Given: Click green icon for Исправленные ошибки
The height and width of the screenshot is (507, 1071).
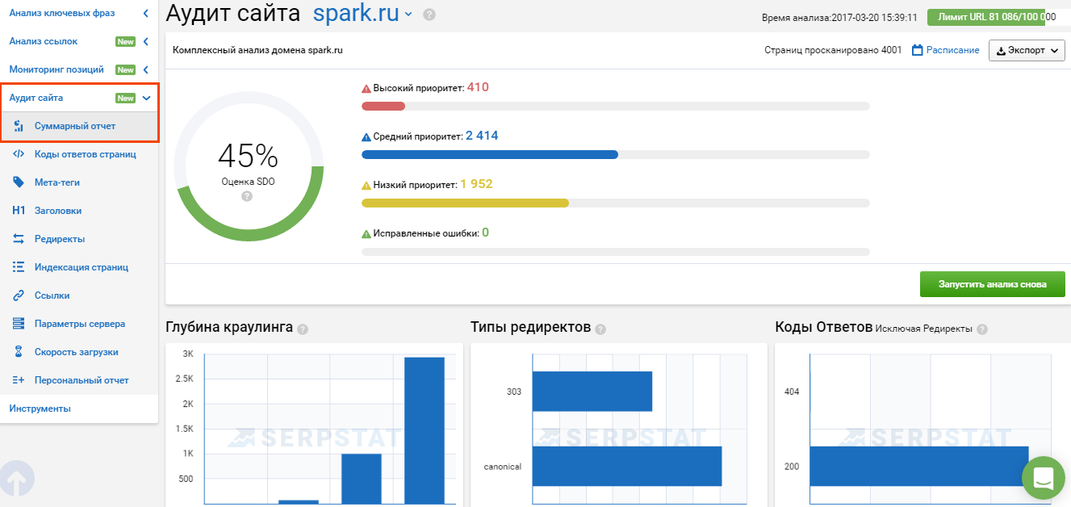Looking at the screenshot, I should [x=366, y=233].
